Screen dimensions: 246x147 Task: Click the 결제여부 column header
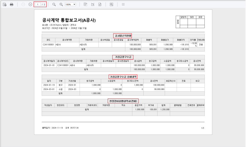pyautogui.click(x=201, y=105)
